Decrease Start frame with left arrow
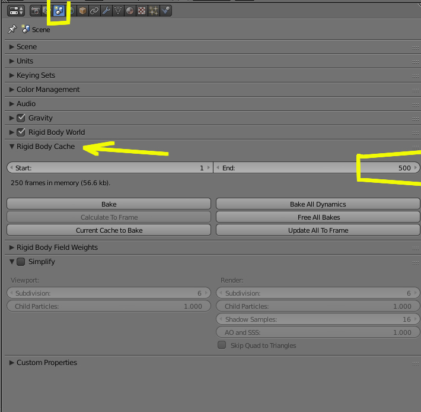This screenshot has height=412, width=421. coord(11,167)
